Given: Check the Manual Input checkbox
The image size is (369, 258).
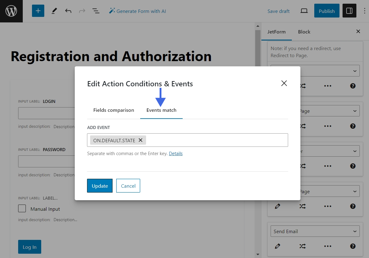Looking at the screenshot, I should [x=22, y=209].
